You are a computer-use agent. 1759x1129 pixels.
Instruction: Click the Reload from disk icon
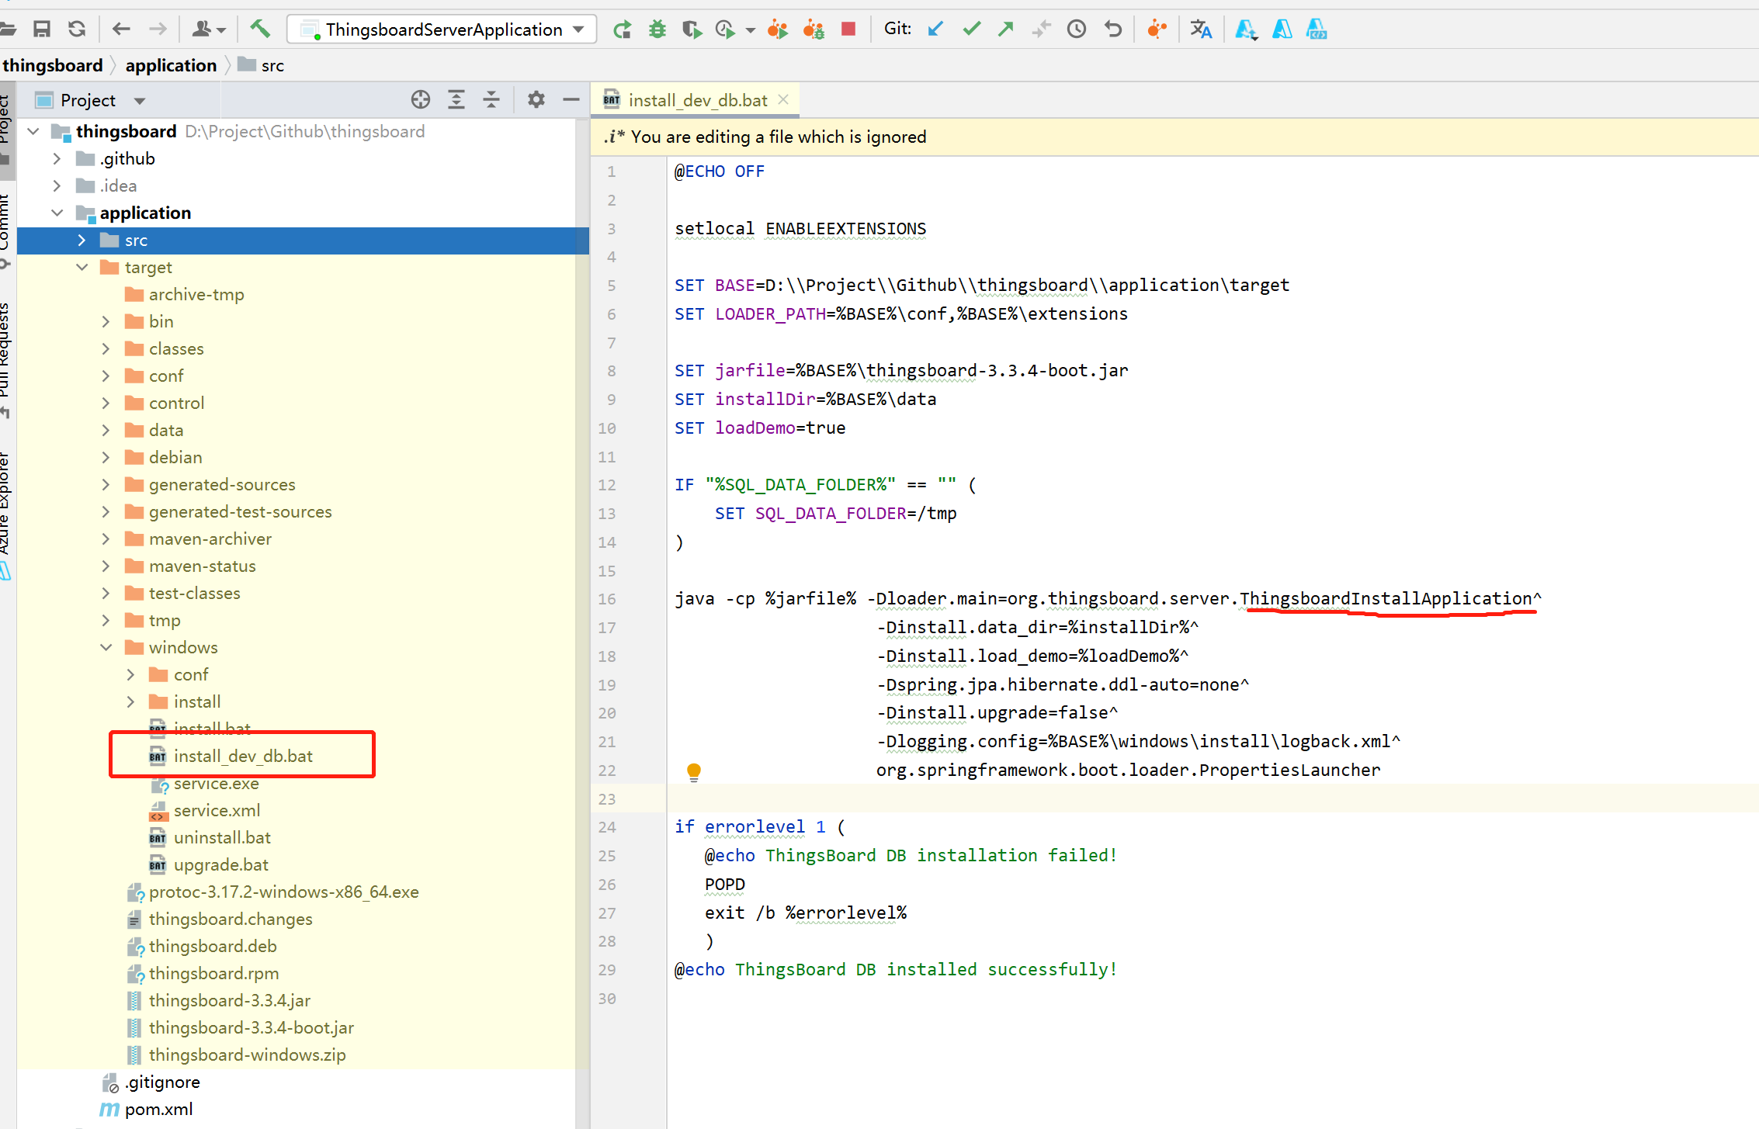[x=77, y=29]
